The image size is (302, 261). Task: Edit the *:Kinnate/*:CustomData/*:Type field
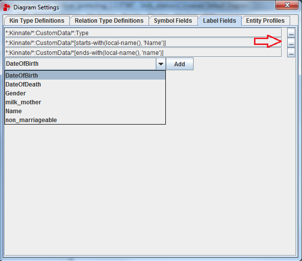[143, 33]
